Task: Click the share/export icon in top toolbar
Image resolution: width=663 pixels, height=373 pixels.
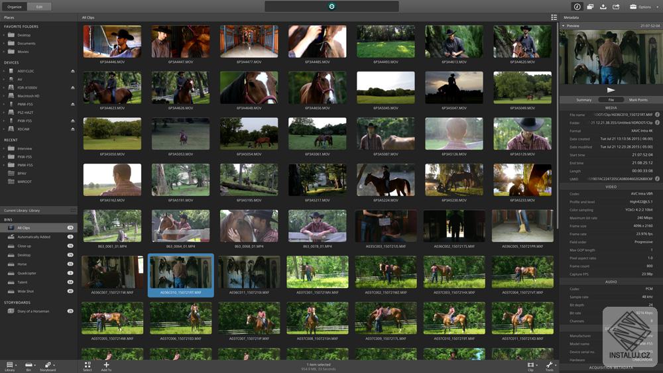Action: tap(616, 7)
